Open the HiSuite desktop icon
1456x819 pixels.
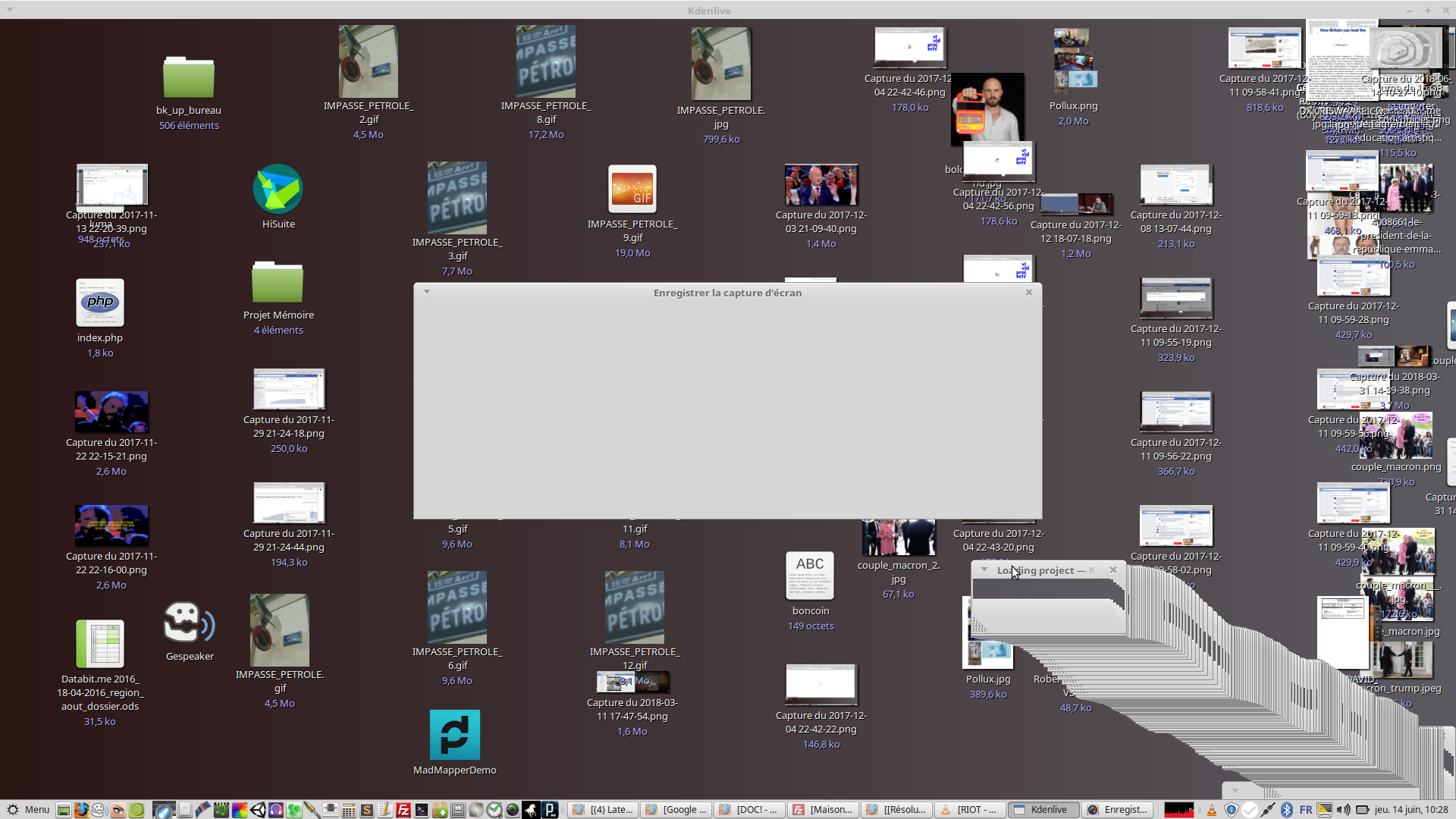pyautogui.click(x=278, y=190)
